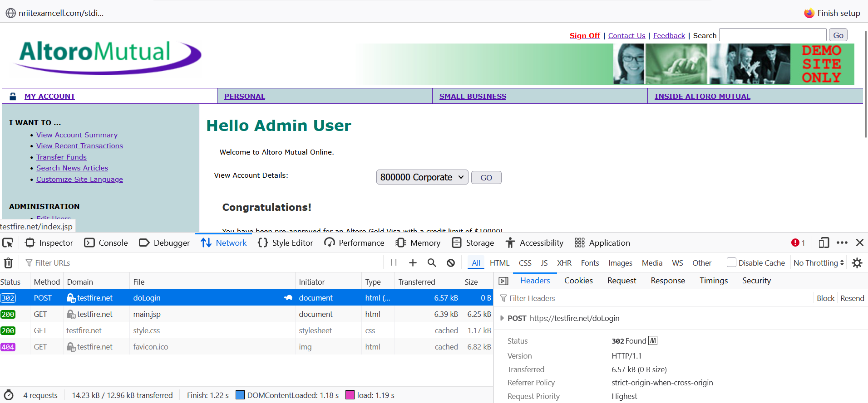Switch to Request tab in request details
The width and height of the screenshot is (868, 403).
621,281
